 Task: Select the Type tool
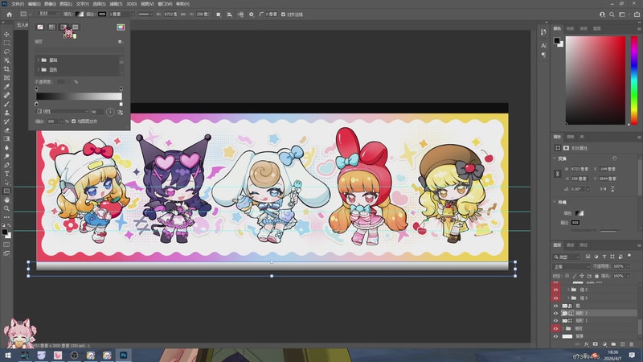click(6, 174)
